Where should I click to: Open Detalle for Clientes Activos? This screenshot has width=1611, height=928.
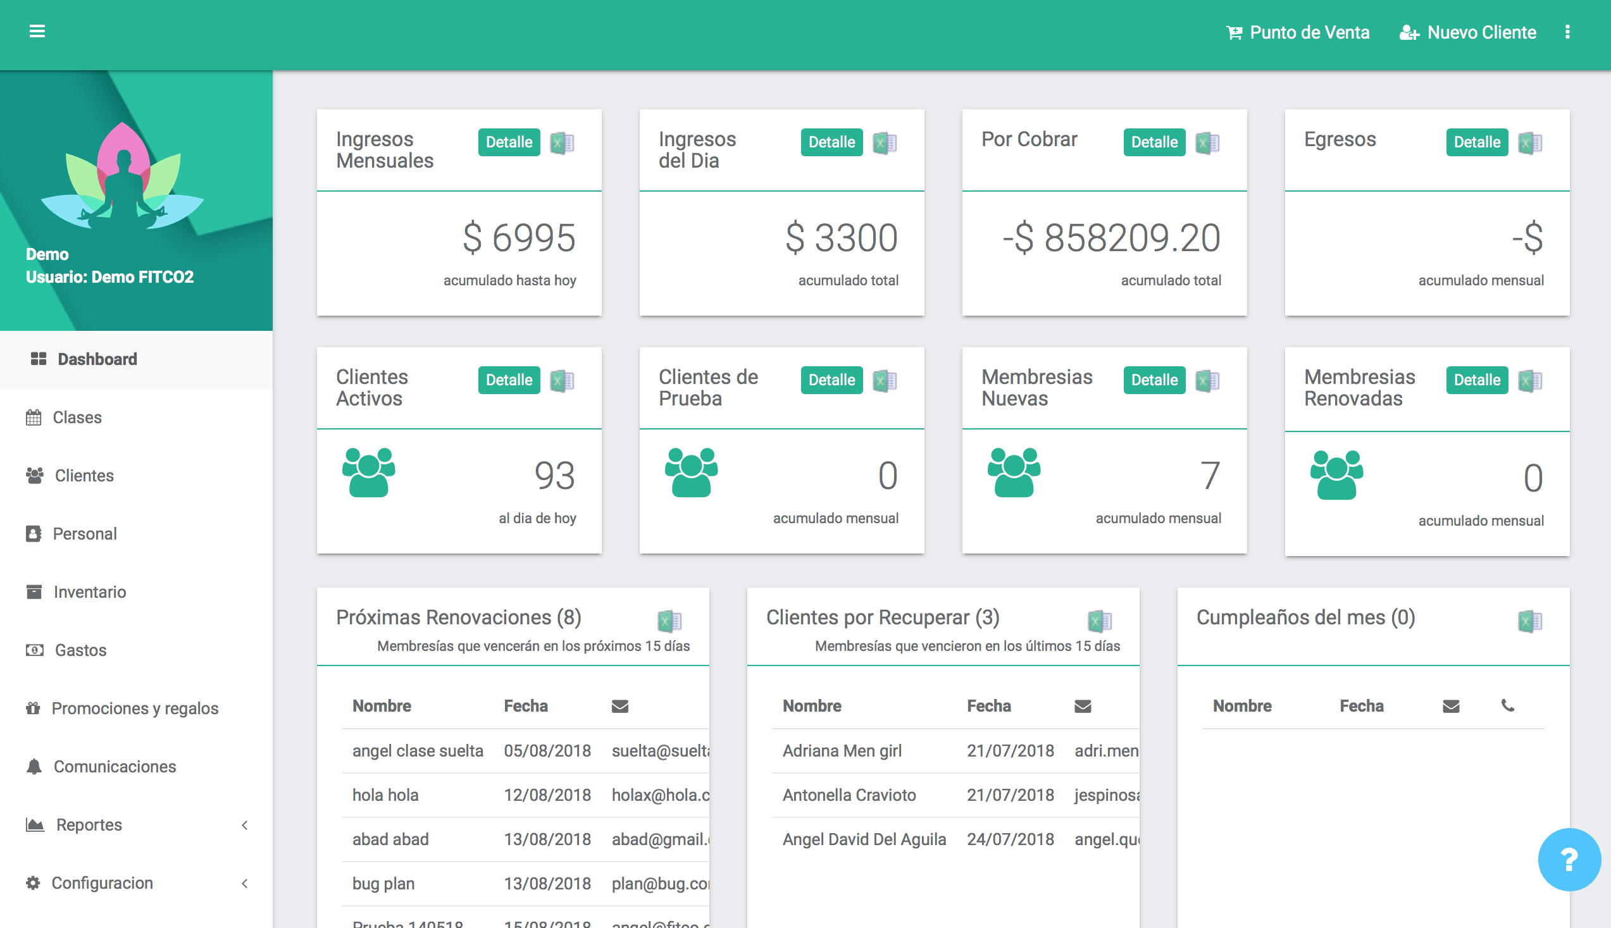(x=508, y=380)
